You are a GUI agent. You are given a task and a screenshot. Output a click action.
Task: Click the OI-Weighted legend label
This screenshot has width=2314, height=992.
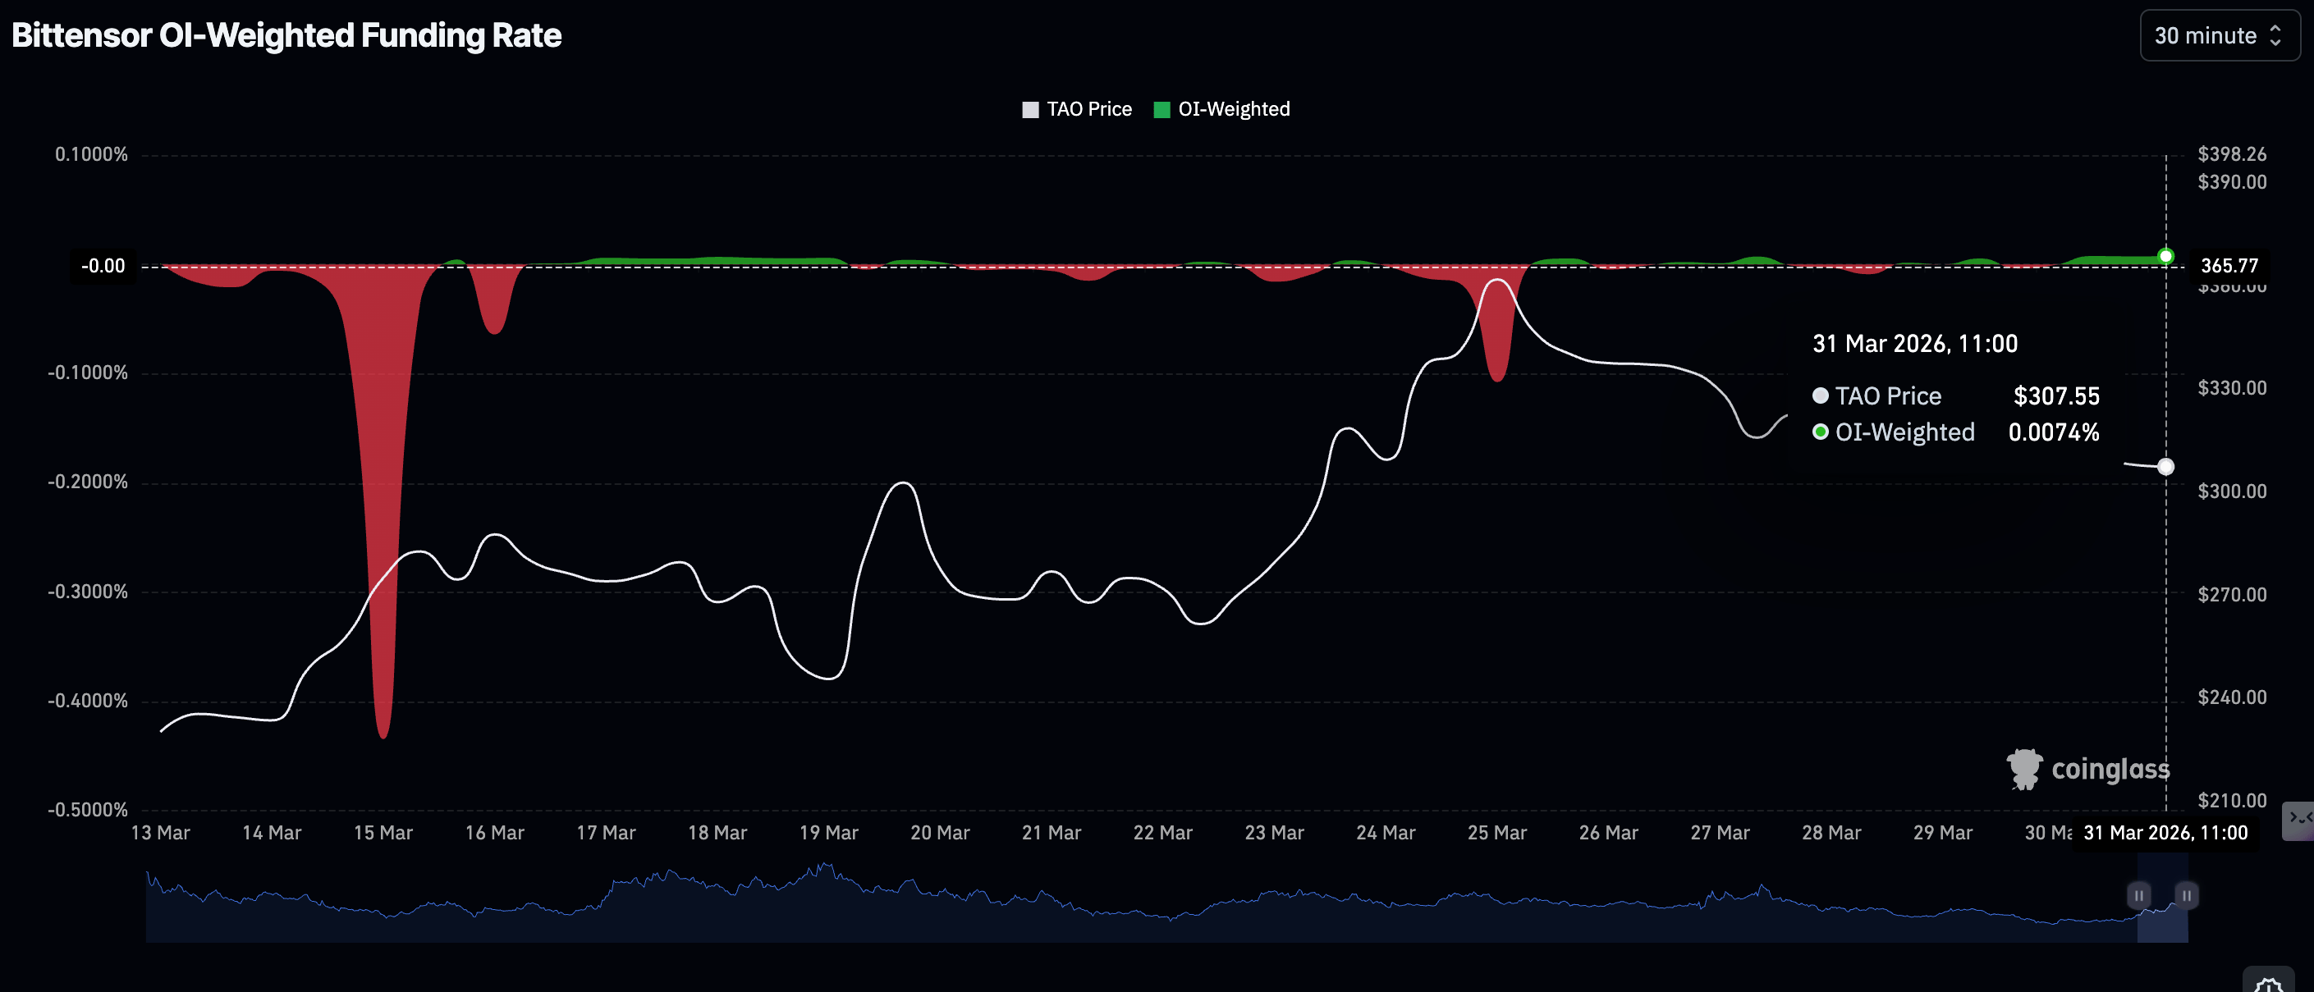[1234, 109]
